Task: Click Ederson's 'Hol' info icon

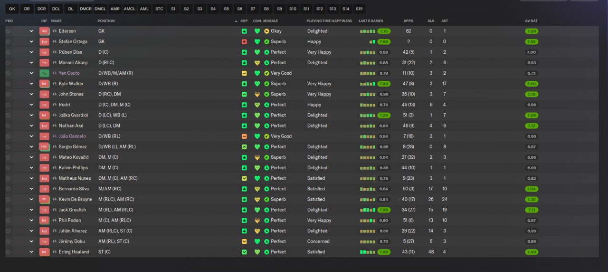Action: [44, 31]
